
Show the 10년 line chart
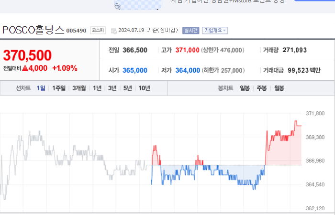(x=145, y=88)
